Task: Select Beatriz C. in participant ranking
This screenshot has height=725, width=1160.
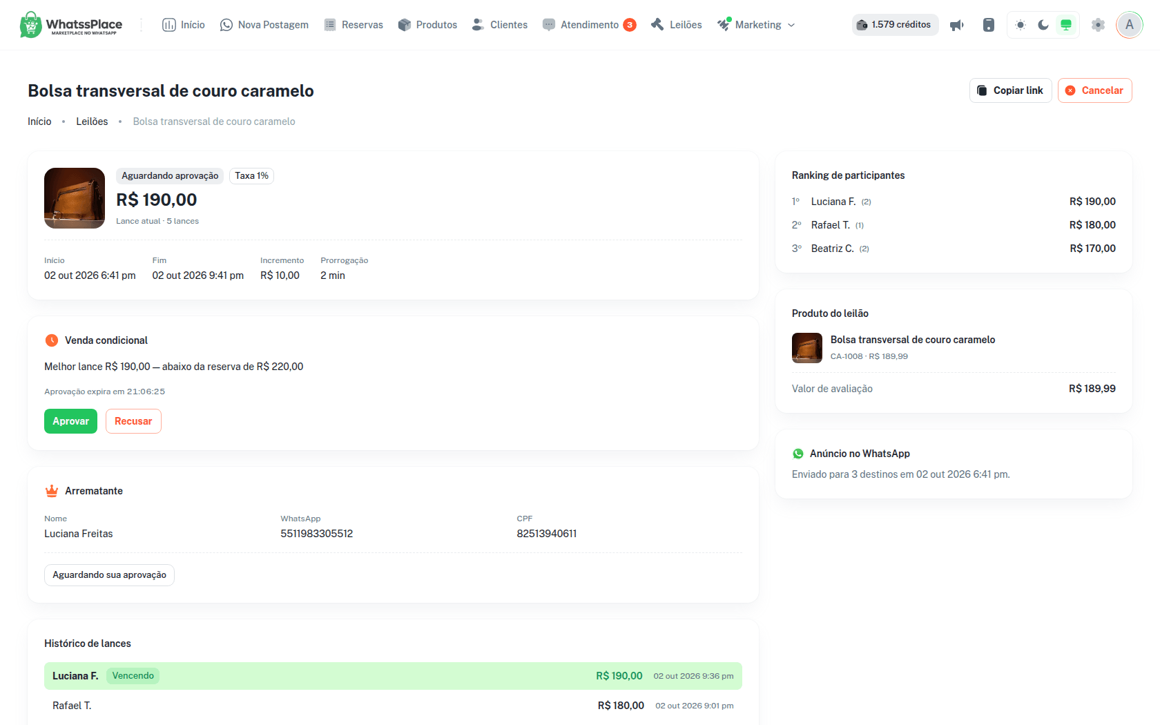Action: pos(954,249)
